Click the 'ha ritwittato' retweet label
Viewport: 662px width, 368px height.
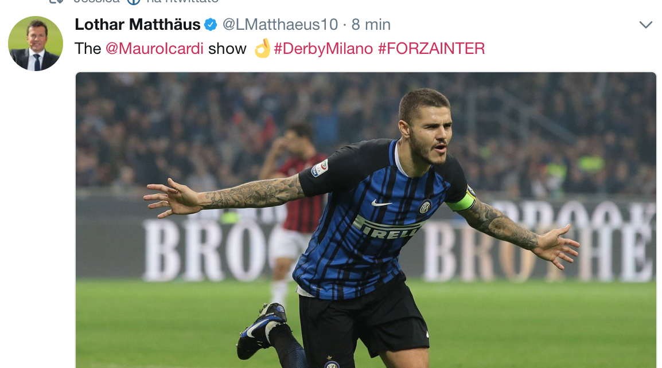coord(182,1)
